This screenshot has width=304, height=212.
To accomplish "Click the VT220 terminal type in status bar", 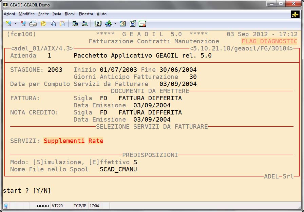I will click(x=57, y=206).
